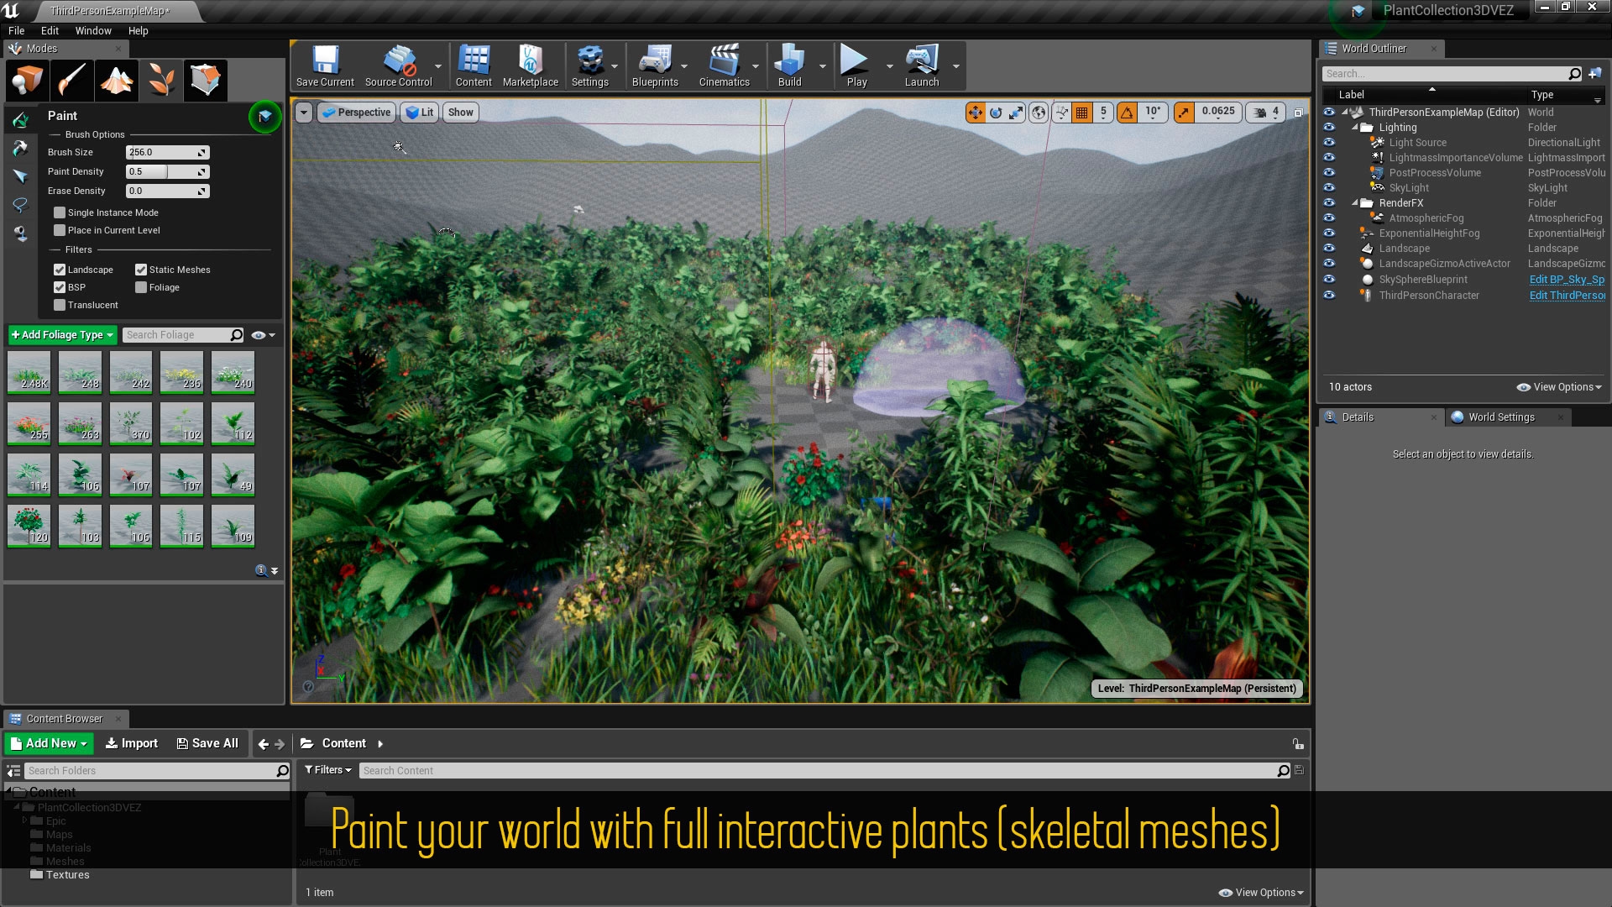
Task: Adjust the Paint Density slider
Action: coord(167,171)
